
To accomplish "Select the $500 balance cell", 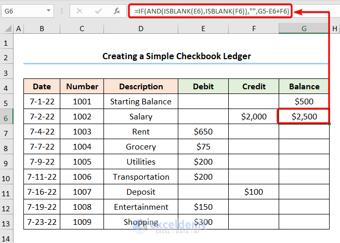I will click(x=304, y=101).
